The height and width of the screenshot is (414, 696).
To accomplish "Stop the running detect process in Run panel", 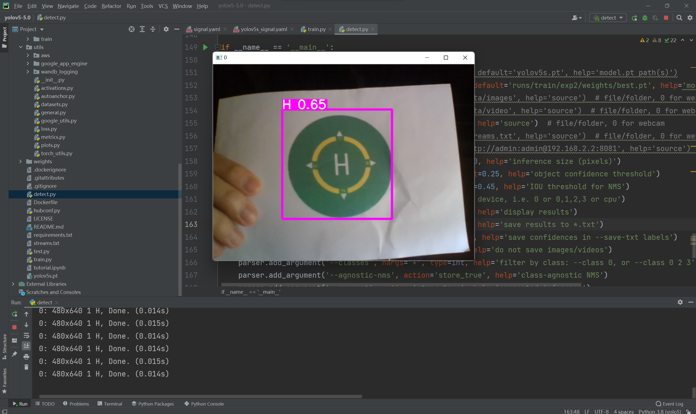I will (14, 327).
